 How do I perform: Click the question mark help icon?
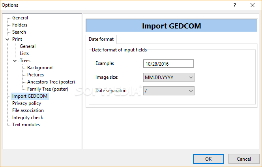pyautogui.click(x=234, y=5)
